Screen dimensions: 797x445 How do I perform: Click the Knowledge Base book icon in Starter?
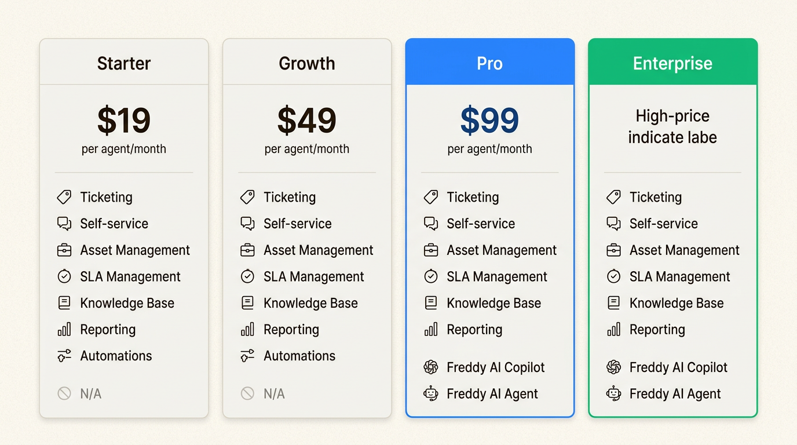[x=64, y=303]
